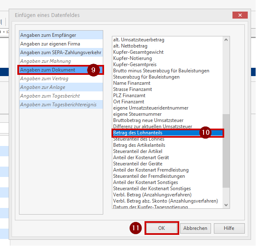
Task: Select 'Name Finanzamt' field
Action: [132, 83]
